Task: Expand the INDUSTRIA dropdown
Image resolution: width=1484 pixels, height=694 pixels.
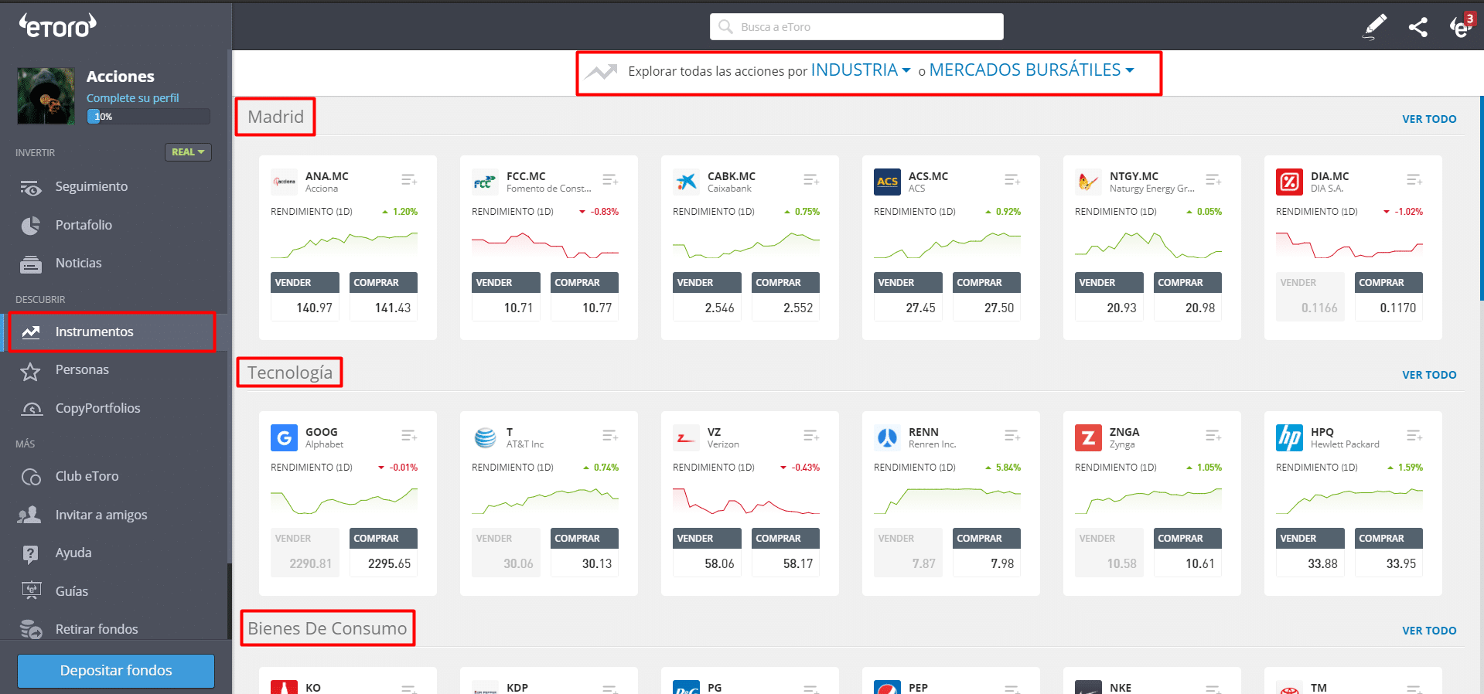Action: tap(861, 70)
